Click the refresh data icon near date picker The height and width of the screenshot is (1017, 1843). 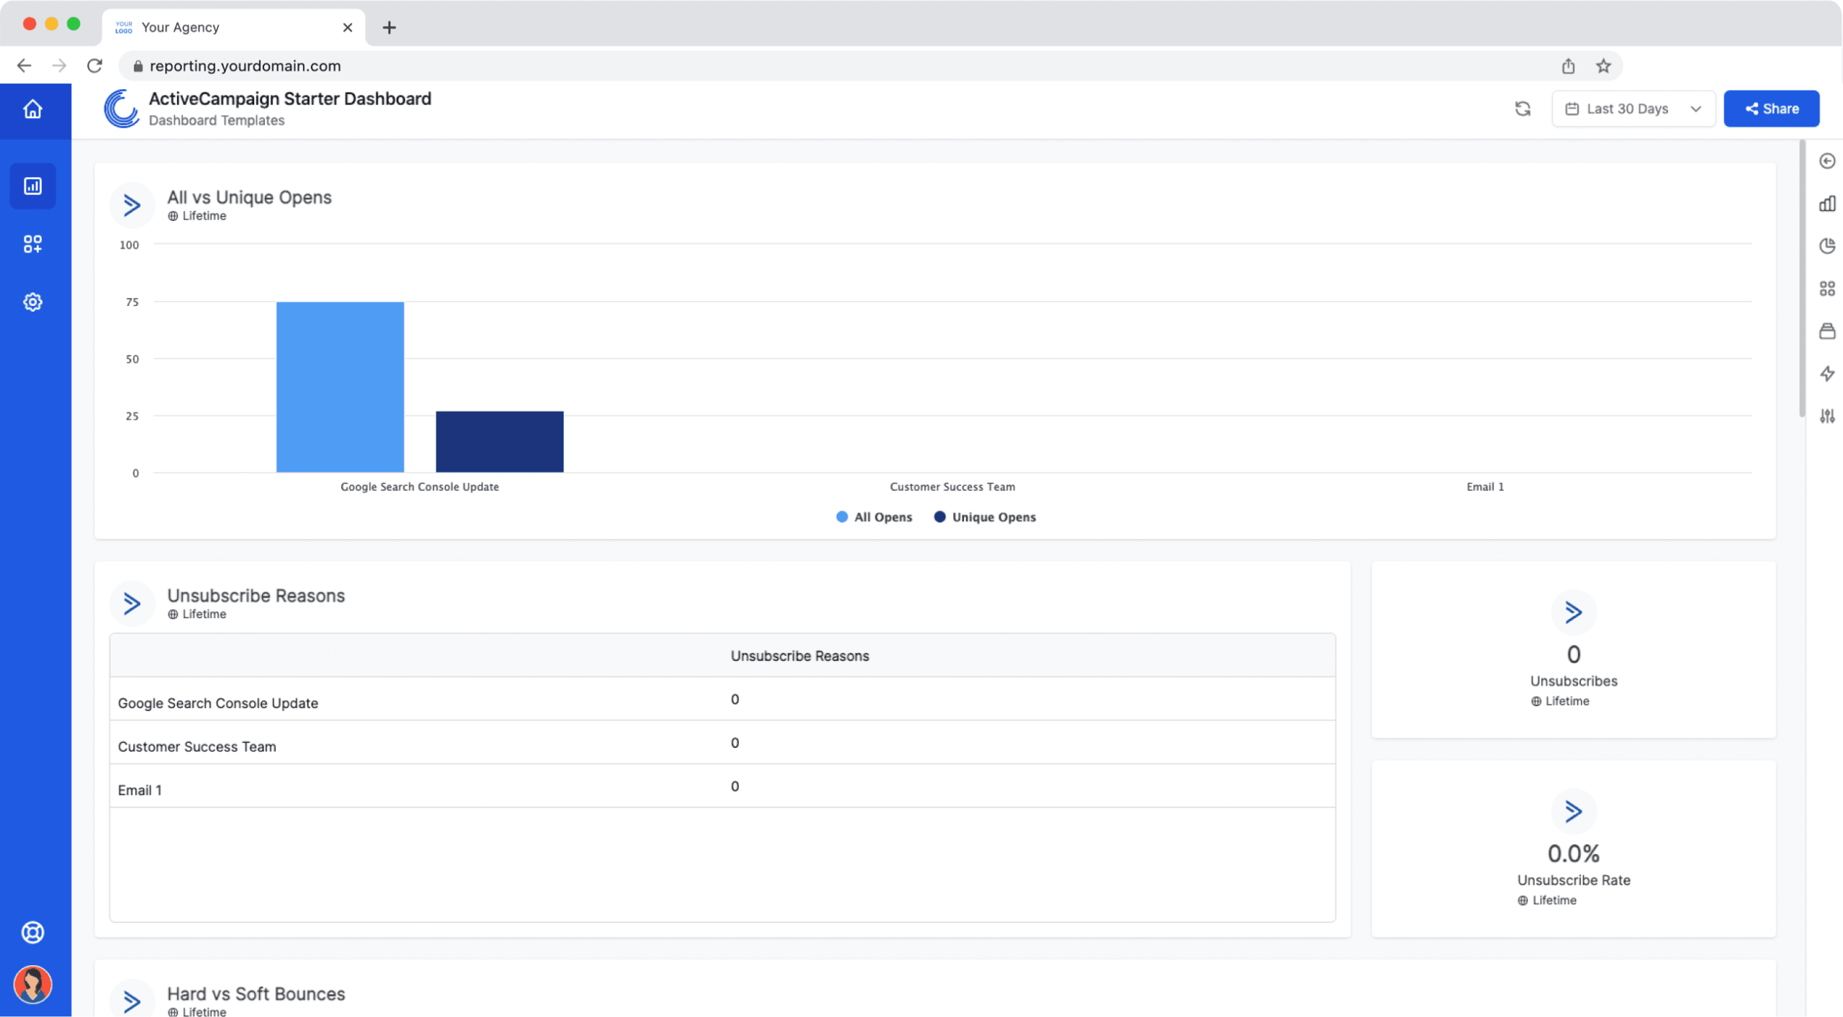[x=1523, y=109]
